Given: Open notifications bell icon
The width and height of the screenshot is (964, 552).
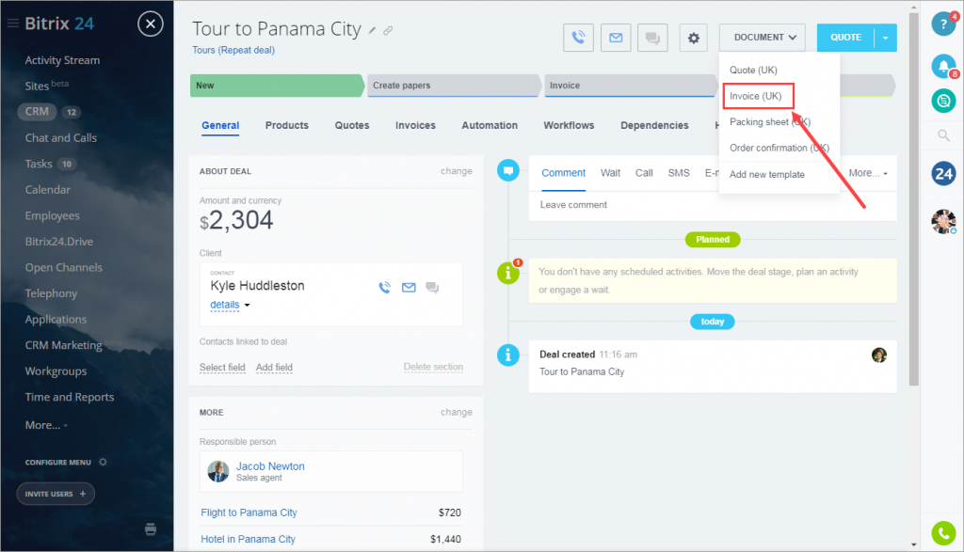Looking at the screenshot, I should point(943,66).
